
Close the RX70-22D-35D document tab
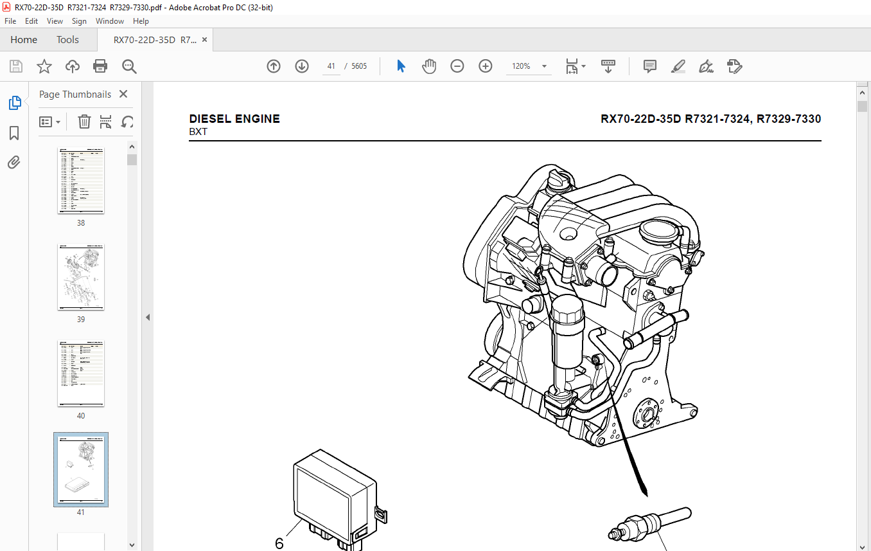(x=204, y=40)
